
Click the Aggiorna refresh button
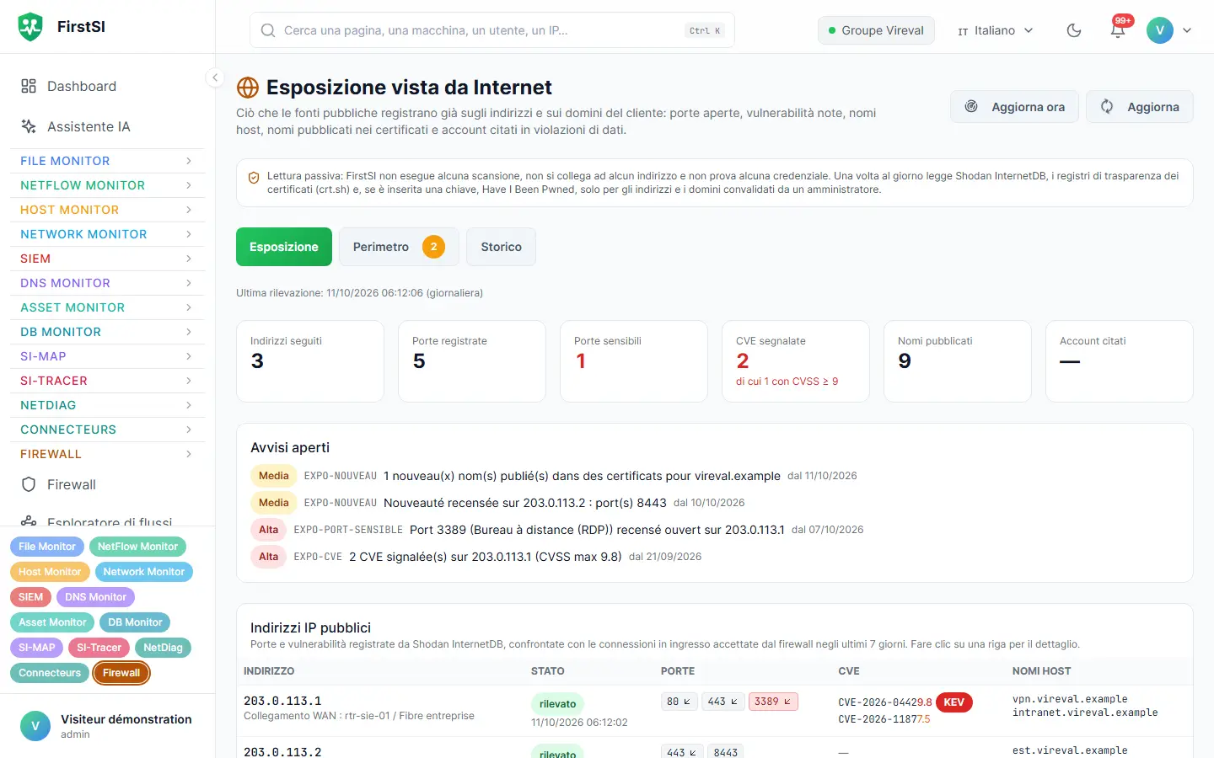coord(1140,107)
